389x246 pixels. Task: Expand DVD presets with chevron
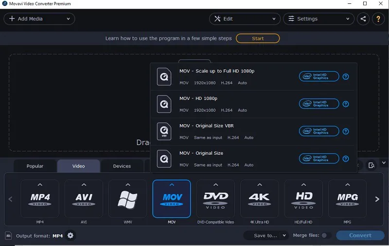pos(215,185)
